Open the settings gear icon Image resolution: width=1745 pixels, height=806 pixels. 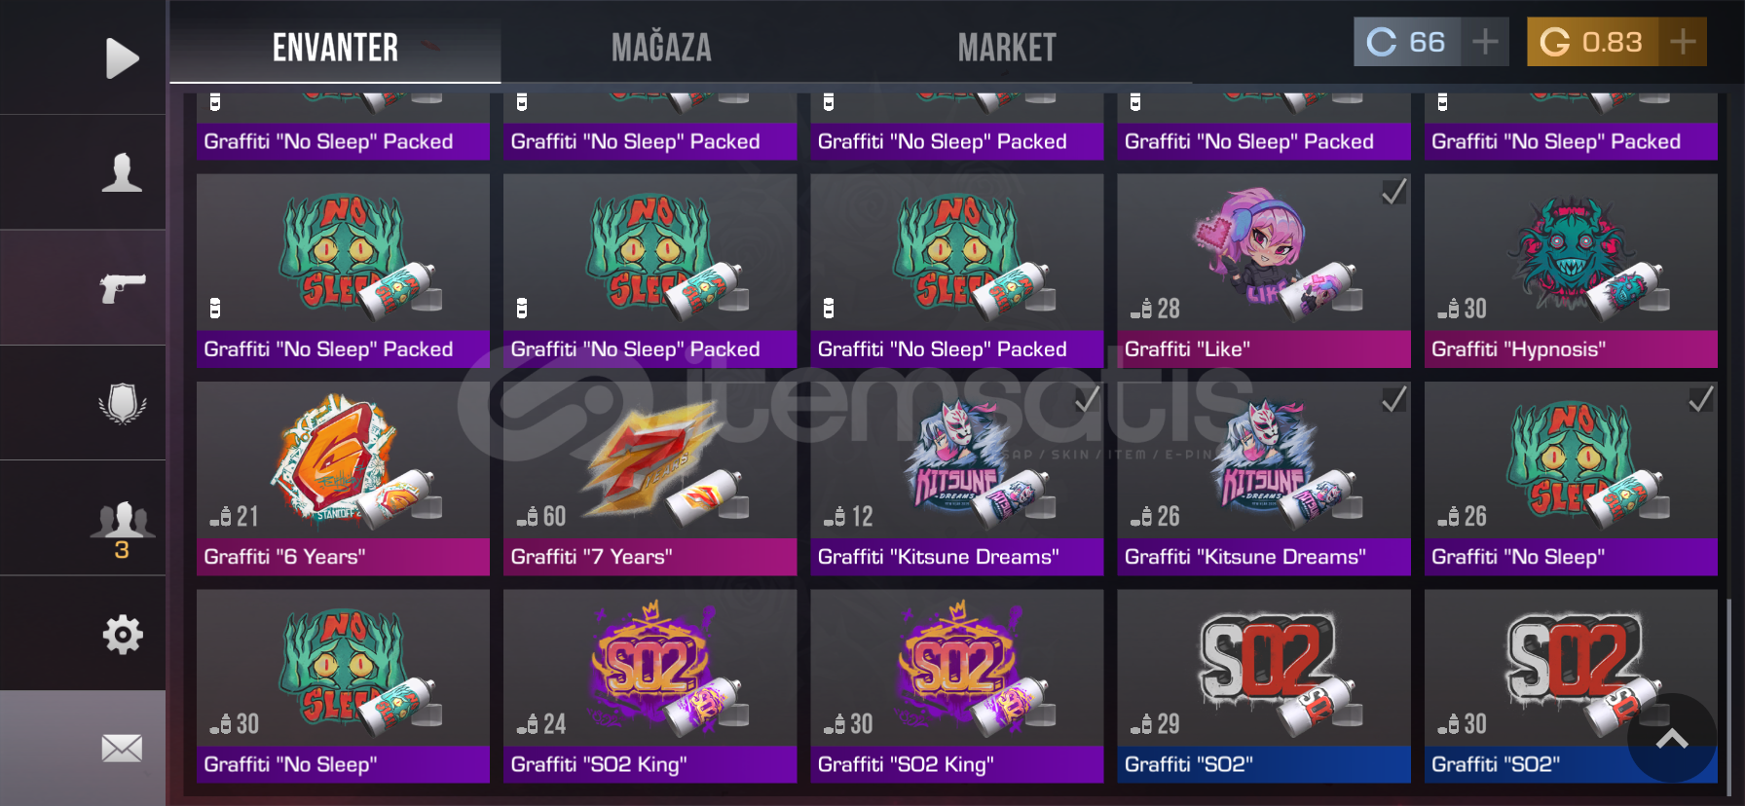pyautogui.click(x=123, y=635)
